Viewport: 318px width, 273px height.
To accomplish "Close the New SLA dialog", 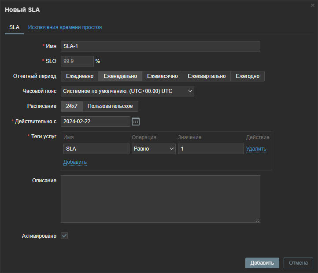I will [313, 5].
